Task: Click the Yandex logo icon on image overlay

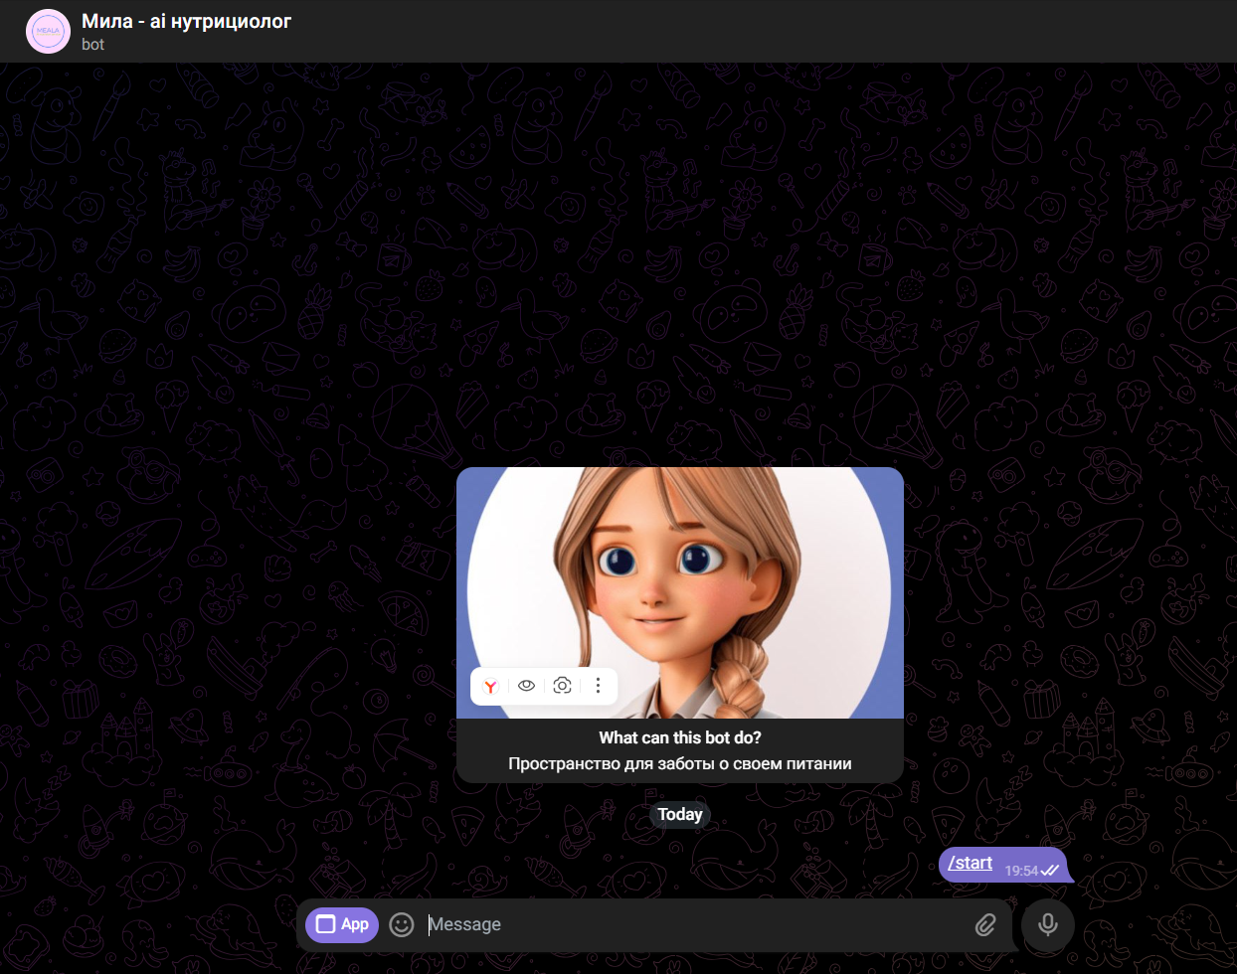Action: coord(490,686)
